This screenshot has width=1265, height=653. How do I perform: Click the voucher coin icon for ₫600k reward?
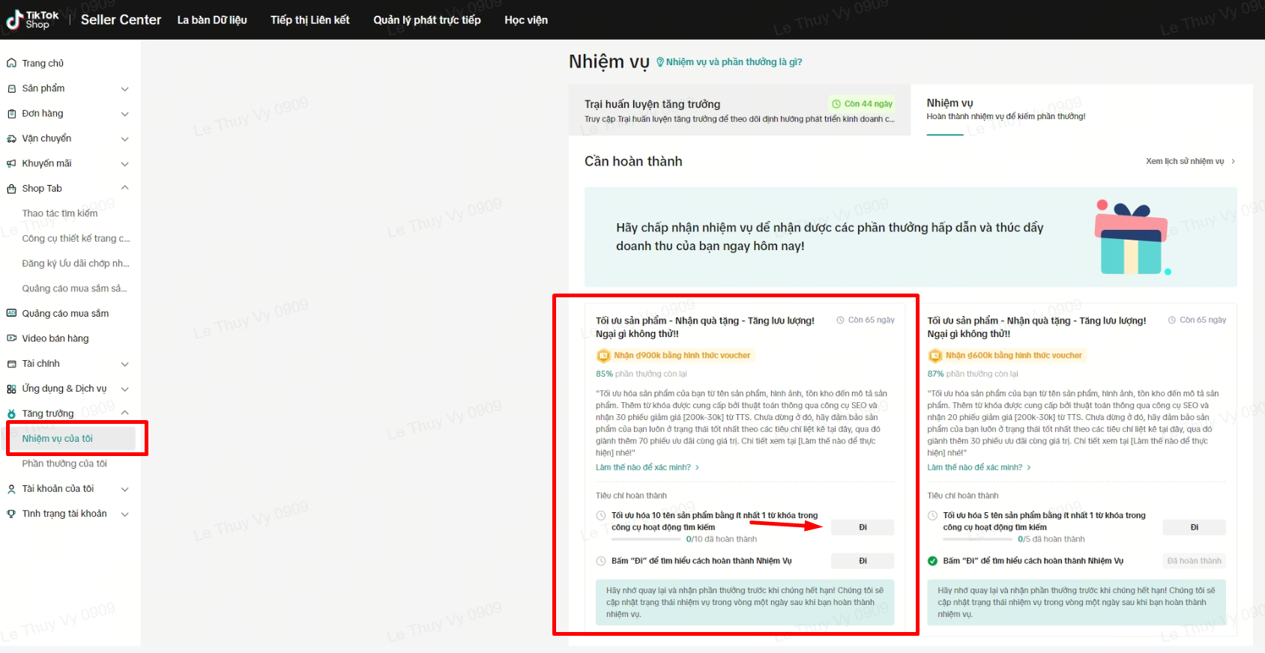tap(935, 356)
